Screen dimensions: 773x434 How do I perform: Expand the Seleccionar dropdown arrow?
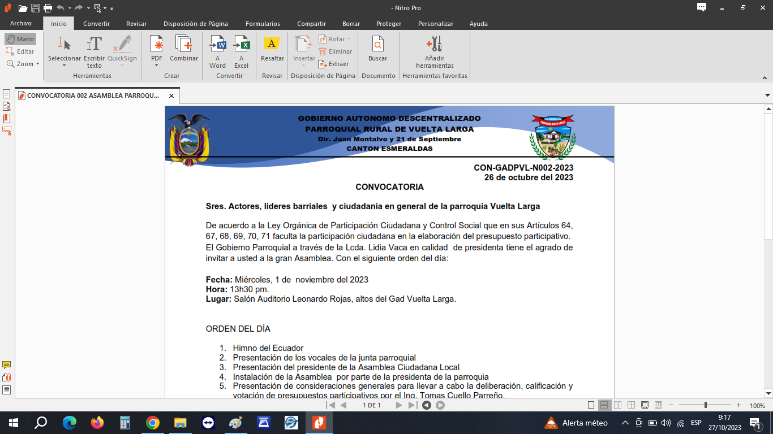coord(64,65)
